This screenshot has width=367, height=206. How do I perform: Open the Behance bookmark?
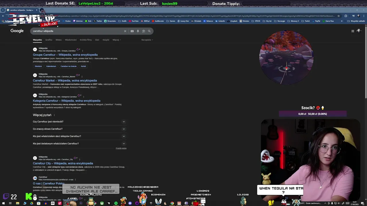pos(208,21)
